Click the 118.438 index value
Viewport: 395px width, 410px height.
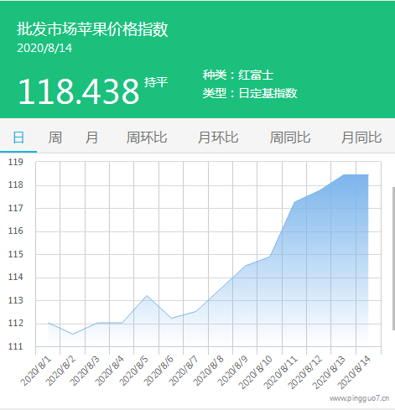(x=79, y=91)
